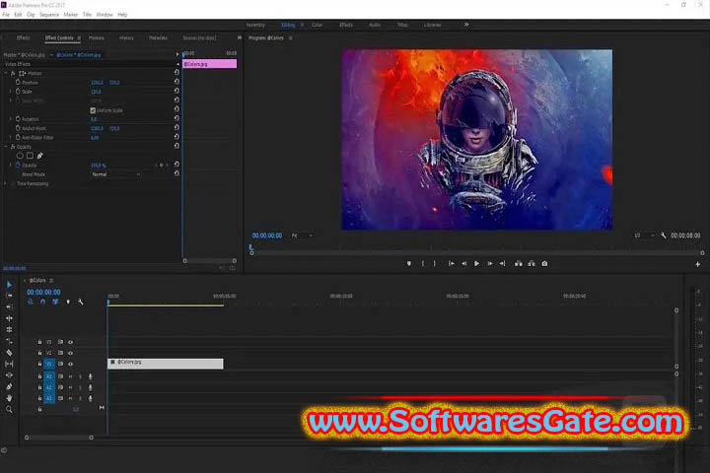Toggle animation stopwatch for Scale
The height and width of the screenshot is (473, 710).
pos(18,92)
